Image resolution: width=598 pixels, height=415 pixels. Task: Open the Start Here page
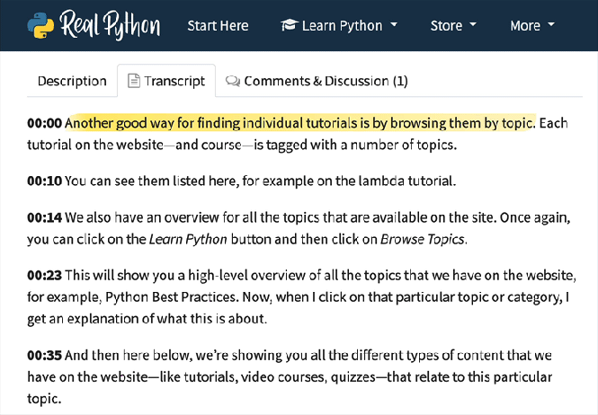click(x=218, y=25)
